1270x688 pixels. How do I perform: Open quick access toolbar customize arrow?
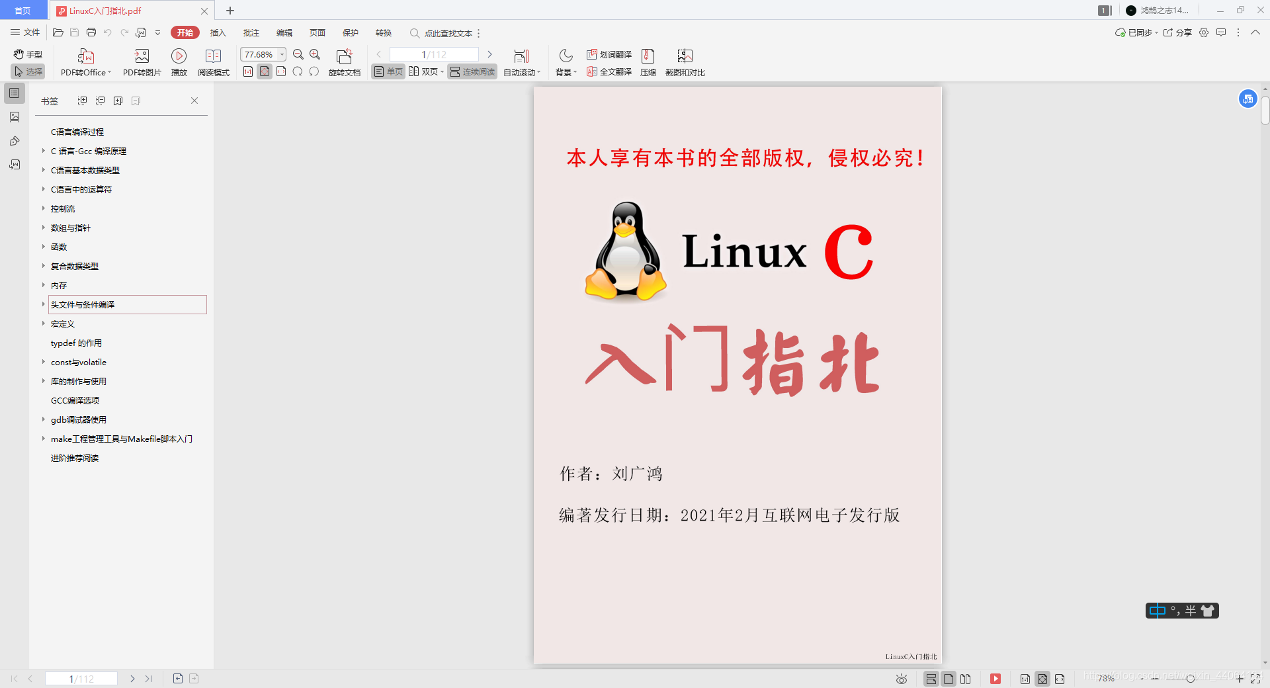157,32
